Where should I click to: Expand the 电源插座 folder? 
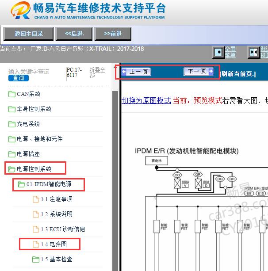28,154
